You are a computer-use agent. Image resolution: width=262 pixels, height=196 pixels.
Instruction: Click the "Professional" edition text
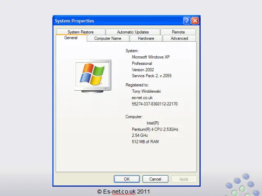tap(142, 64)
